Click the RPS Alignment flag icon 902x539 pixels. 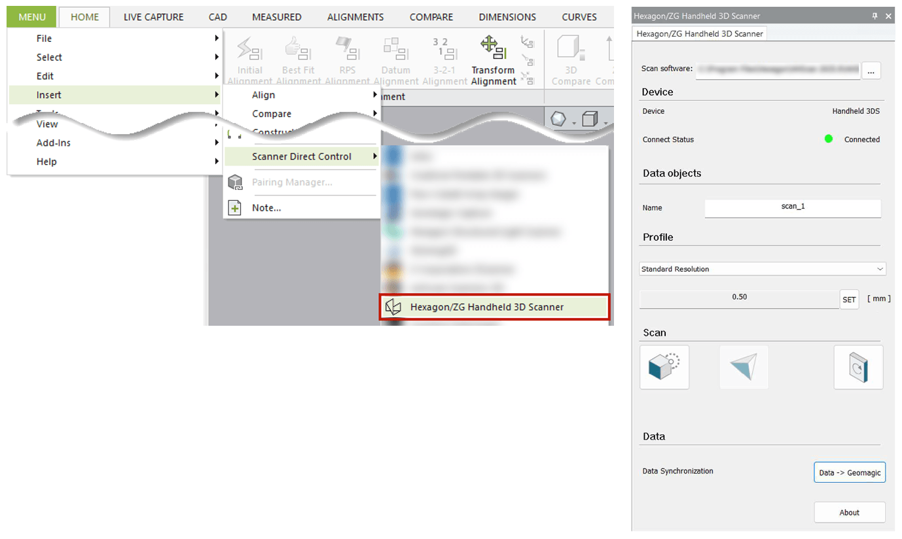click(347, 48)
